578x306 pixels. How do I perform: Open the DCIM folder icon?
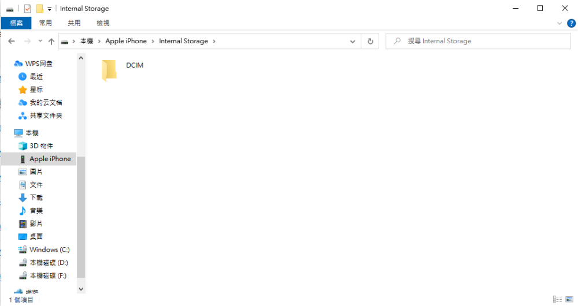tap(109, 70)
